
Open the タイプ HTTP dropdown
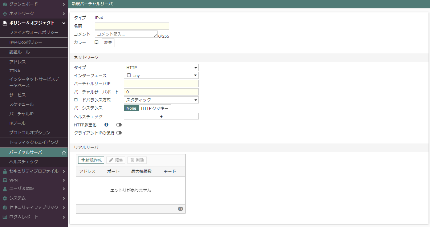161,68
